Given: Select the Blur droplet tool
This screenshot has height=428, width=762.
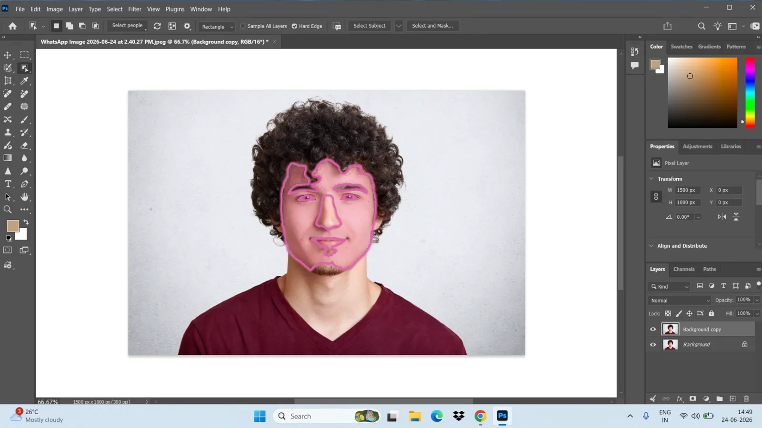Looking at the screenshot, I should 24,158.
